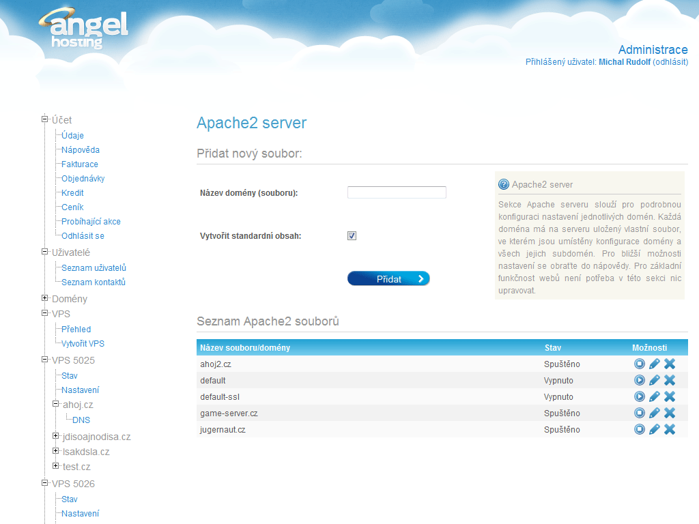Viewport: 699px width, 524px height.
Task: Collapse the ahoj.cz tree node
Action: pos(56,404)
